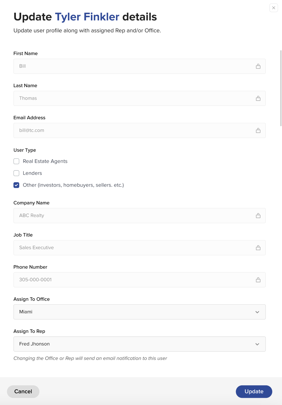Click the lock icon in Company Name field
The width and height of the screenshot is (282, 405).
tap(258, 216)
